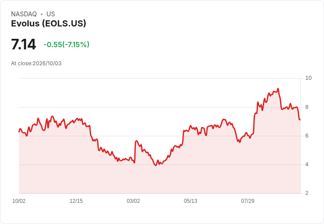324x224 pixels.
Task: Click the 10/02 x-axis date label
Action: click(19, 201)
